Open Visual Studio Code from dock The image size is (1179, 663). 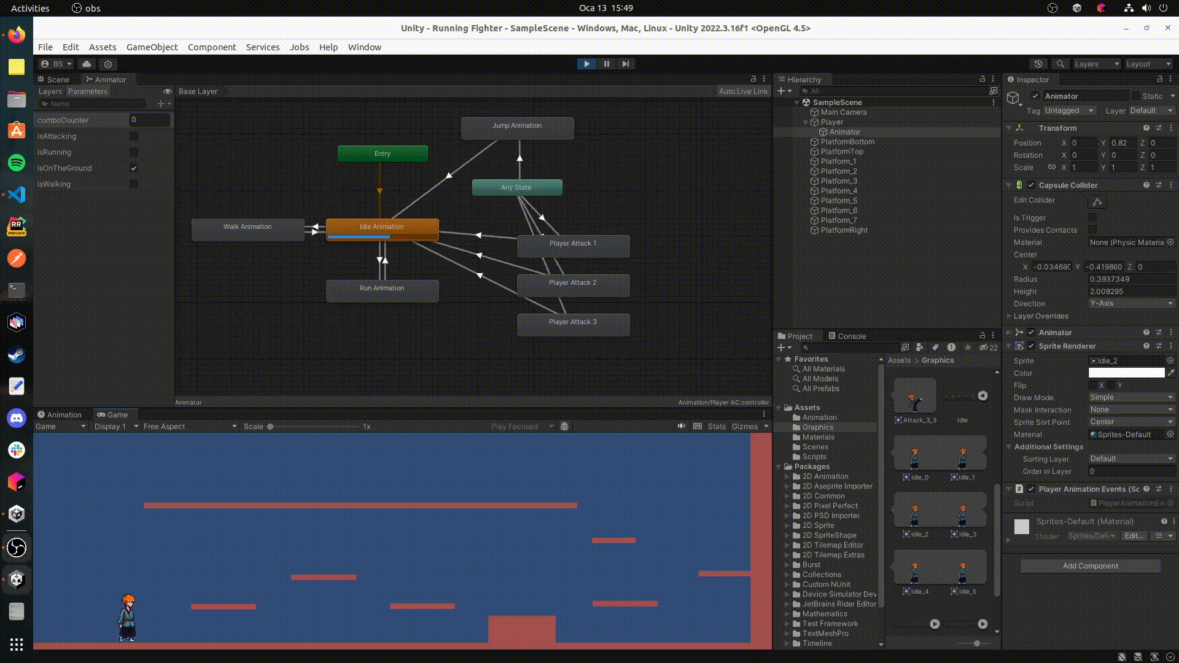(x=17, y=195)
